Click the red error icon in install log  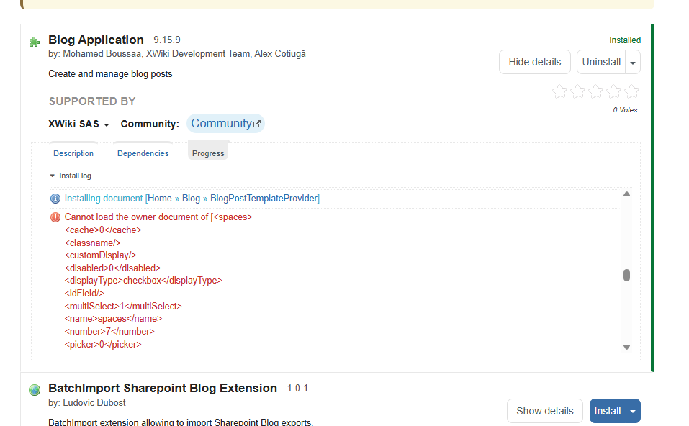pyautogui.click(x=55, y=217)
